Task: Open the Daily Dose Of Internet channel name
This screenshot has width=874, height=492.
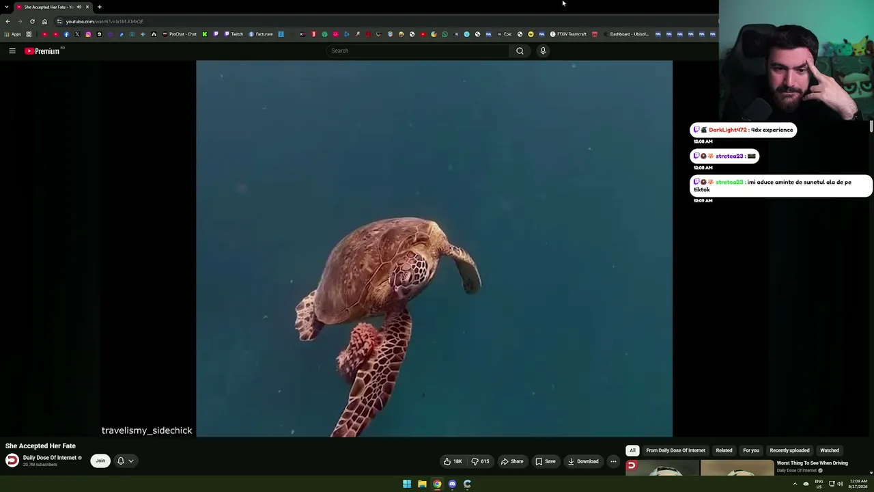Action: tap(50, 458)
